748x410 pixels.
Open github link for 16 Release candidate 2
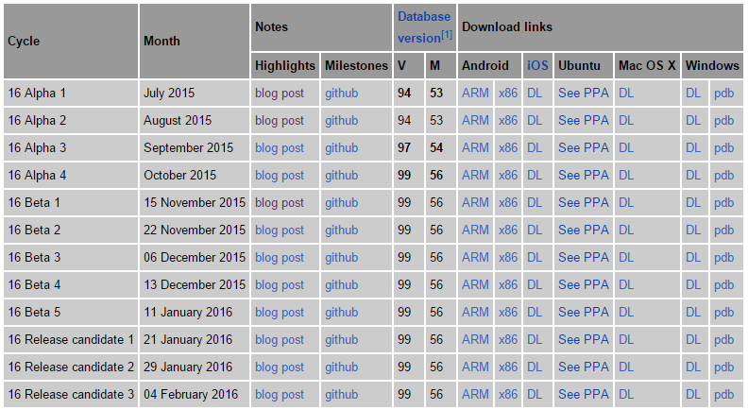[341, 367]
